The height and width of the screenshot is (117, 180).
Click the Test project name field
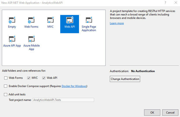click(63, 100)
